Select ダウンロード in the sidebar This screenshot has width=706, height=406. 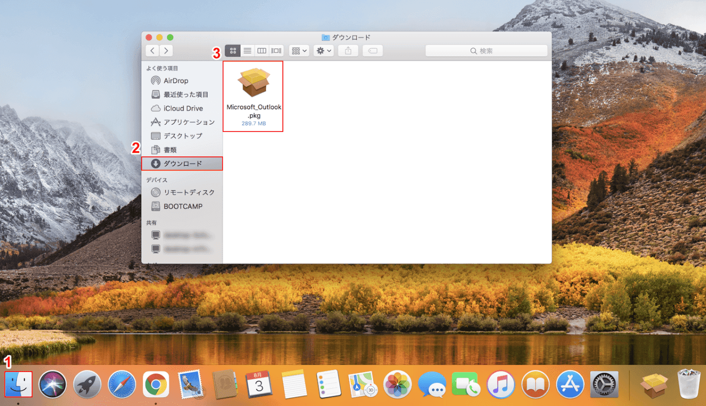(182, 163)
